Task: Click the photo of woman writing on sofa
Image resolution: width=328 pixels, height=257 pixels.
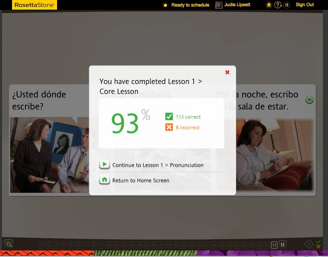Action: click(275, 155)
